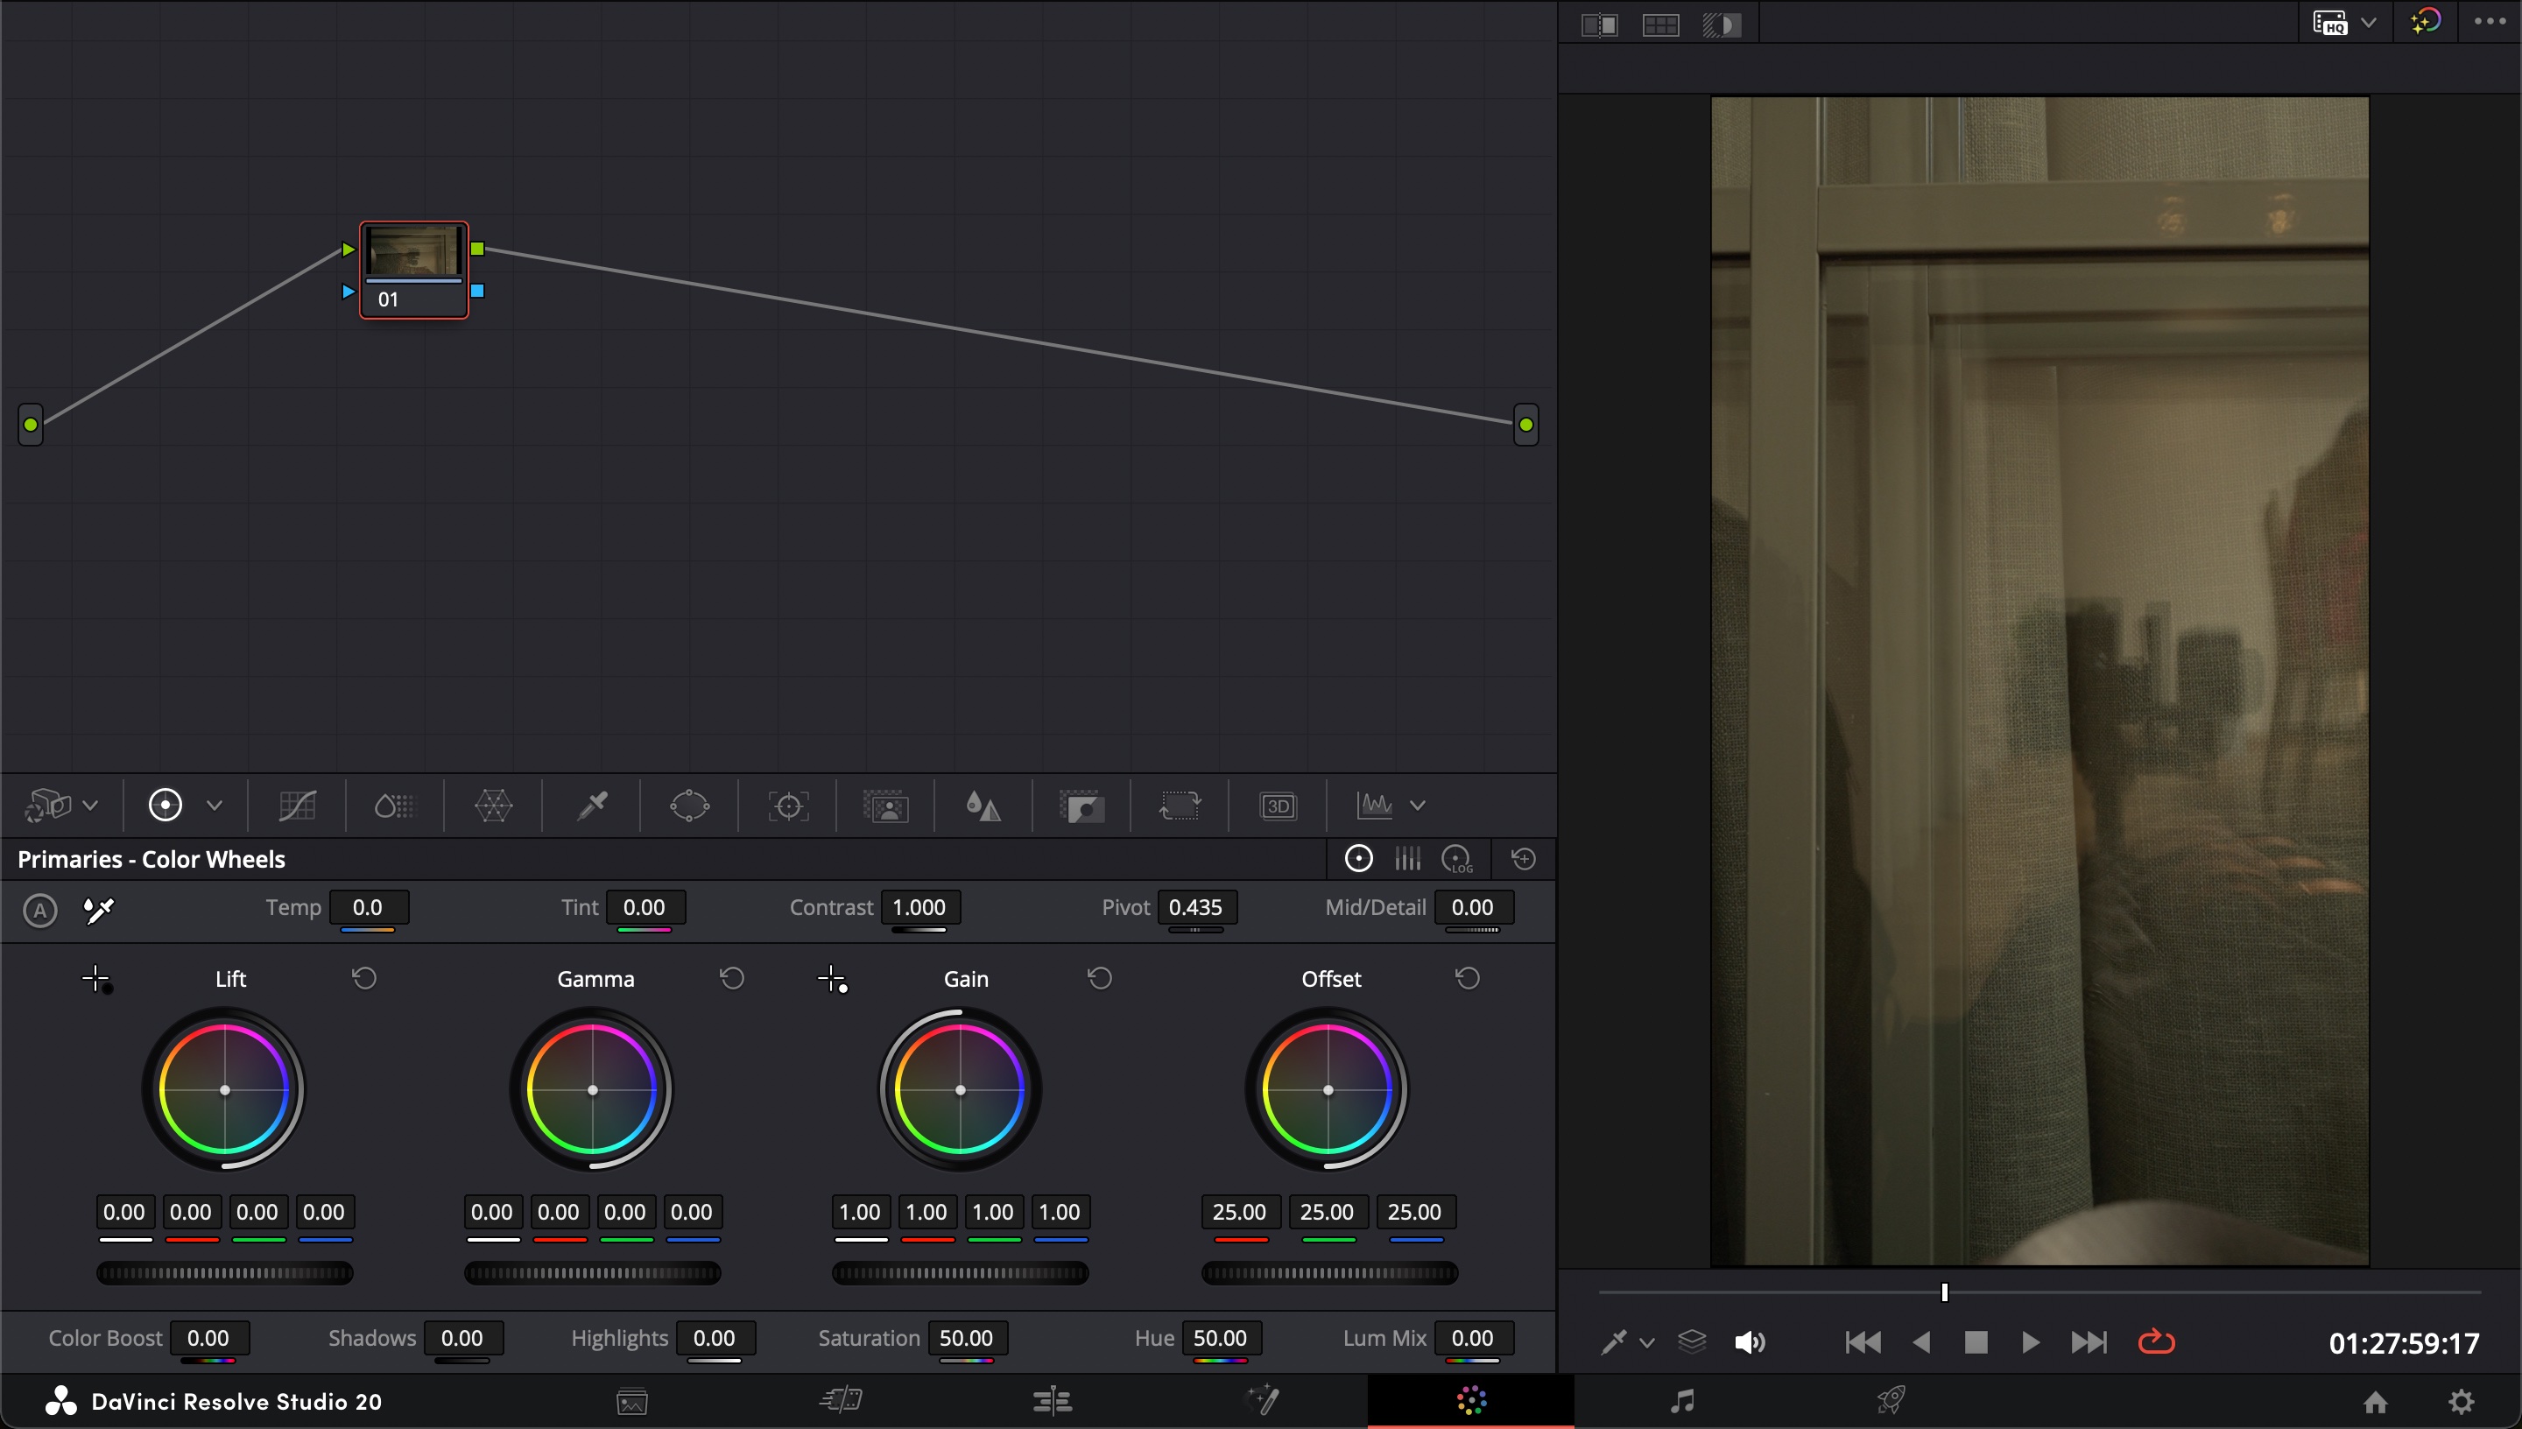Select node 01 in the node graph

point(413,270)
